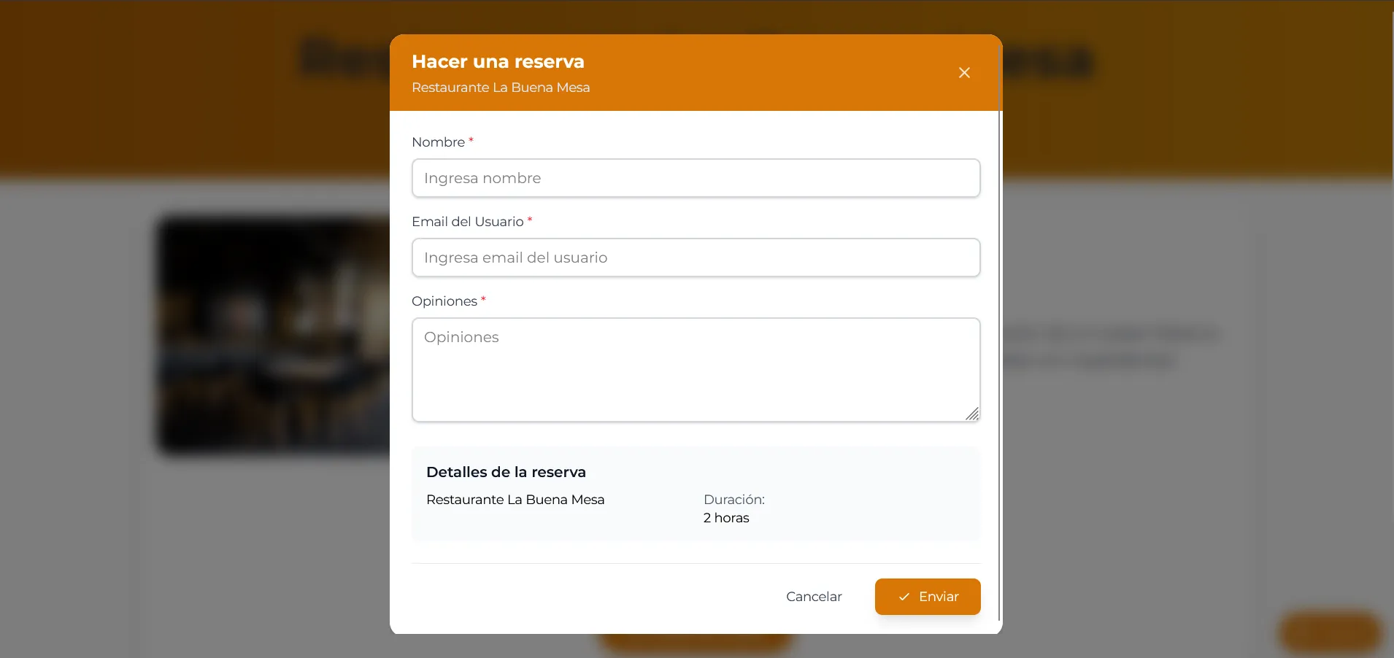This screenshot has width=1394, height=658.
Task: Click the 2 horas duration value
Action: (x=725, y=518)
